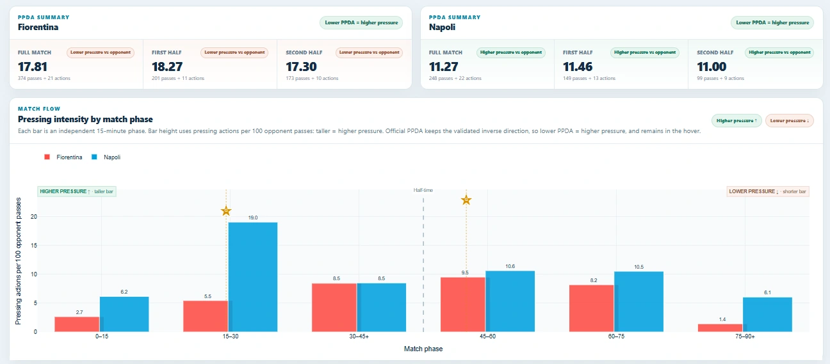Image resolution: width=830 pixels, height=364 pixels.
Task: Click '173 passes ÷ 10 actions' text
Action: tap(312, 78)
